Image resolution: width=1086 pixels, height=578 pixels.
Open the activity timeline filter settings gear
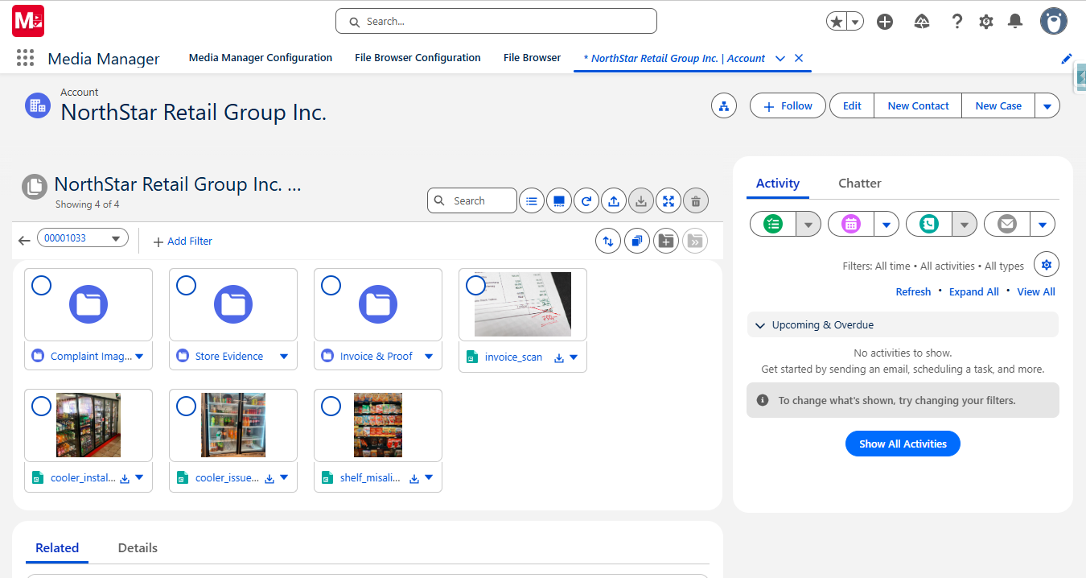tap(1047, 264)
